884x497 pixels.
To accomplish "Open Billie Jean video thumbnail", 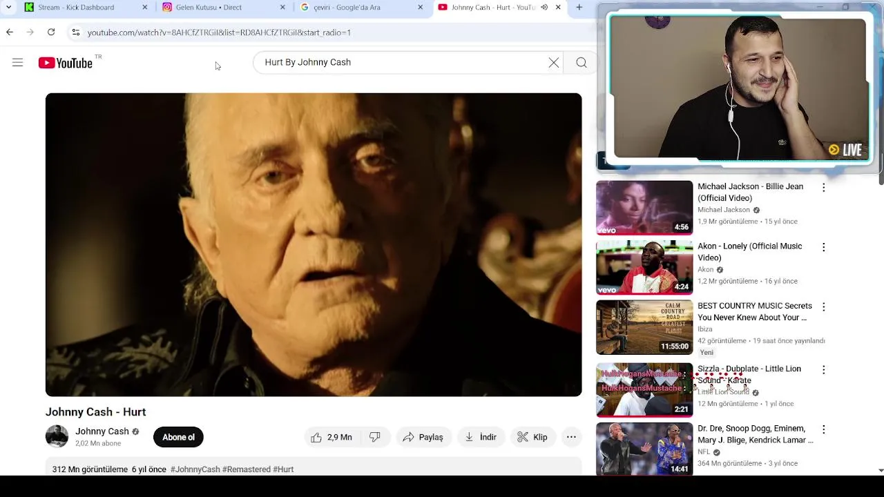I will tap(644, 208).
